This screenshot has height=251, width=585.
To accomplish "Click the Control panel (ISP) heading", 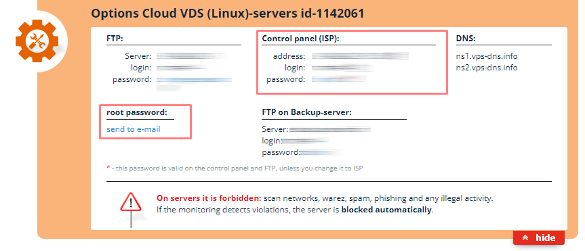I will point(300,39).
